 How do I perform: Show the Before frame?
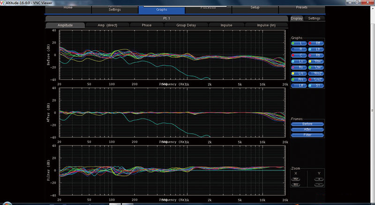(x=307, y=124)
